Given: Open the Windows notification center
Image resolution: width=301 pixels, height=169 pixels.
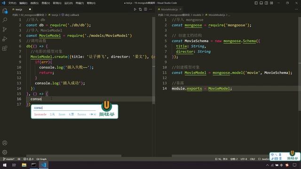Looking at the screenshot, I should [295, 165].
